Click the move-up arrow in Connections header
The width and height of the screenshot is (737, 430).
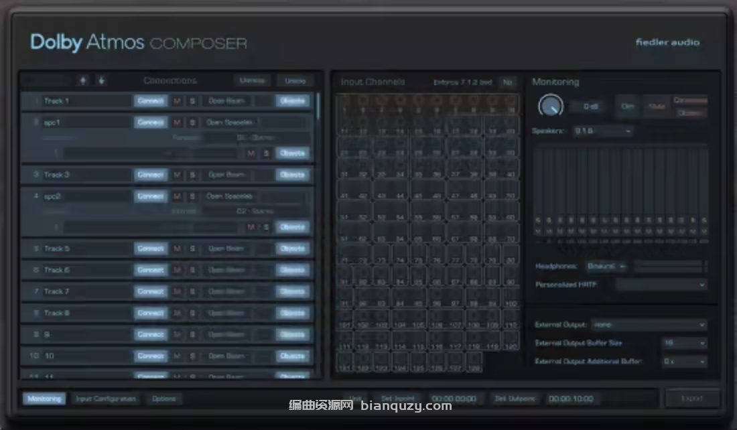click(x=83, y=80)
